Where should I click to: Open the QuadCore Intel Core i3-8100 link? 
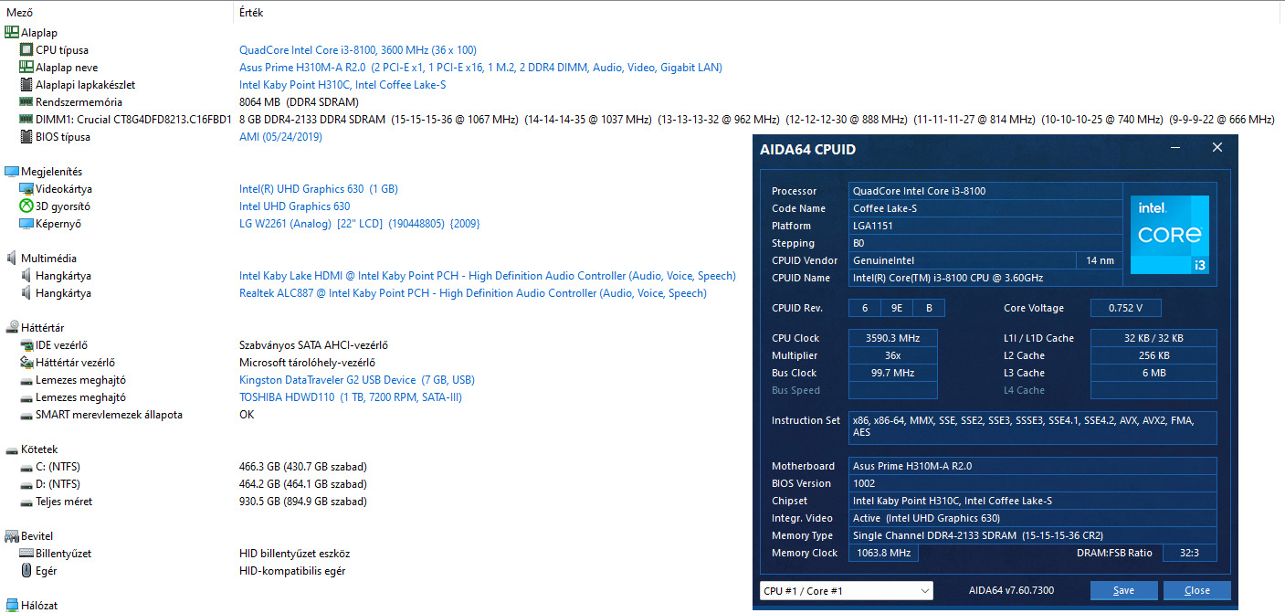pyautogui.click(x=358, y=50)
